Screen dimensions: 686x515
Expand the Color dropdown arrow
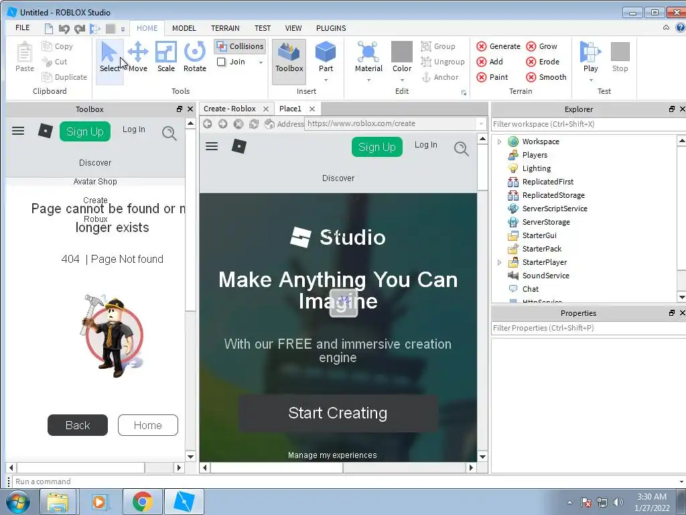(402, 80)
